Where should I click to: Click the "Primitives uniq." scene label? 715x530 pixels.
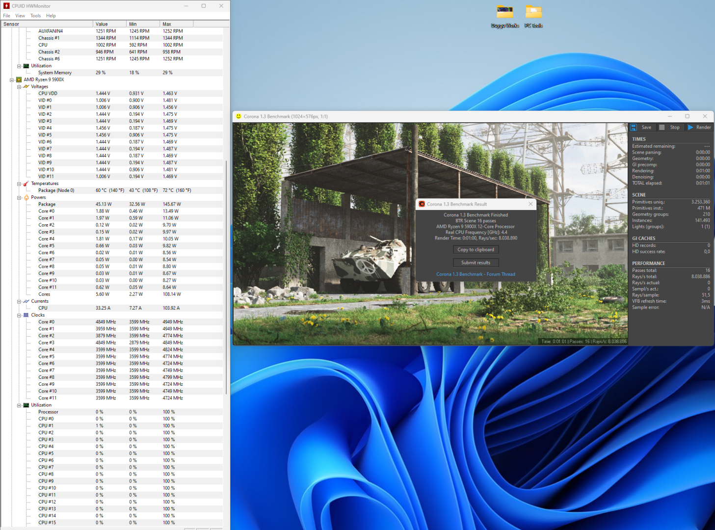[x=648, y=202]
